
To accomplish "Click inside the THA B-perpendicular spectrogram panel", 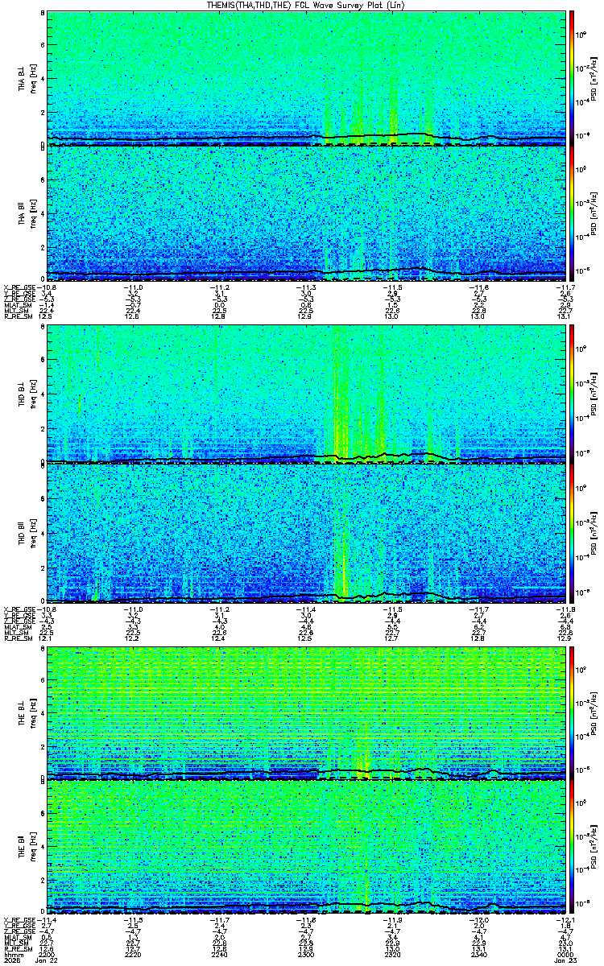I will tap(307, 78).
